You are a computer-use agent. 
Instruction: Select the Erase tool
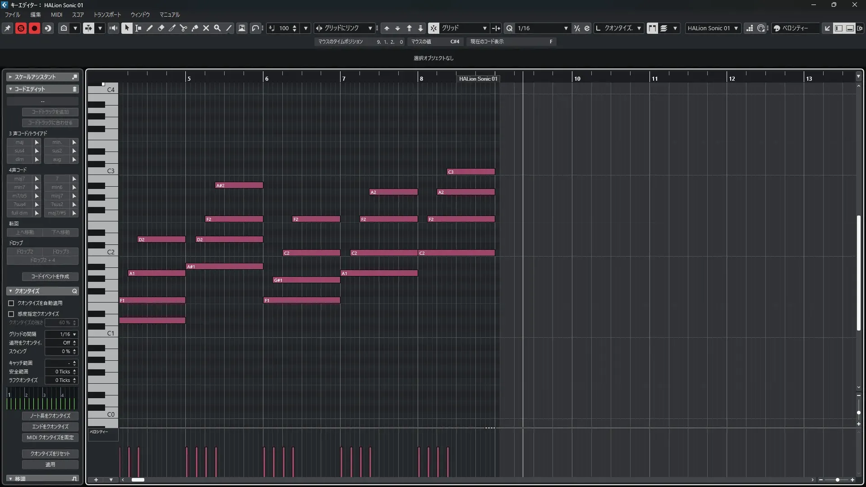pyautogui.click(x=161, y=28)
